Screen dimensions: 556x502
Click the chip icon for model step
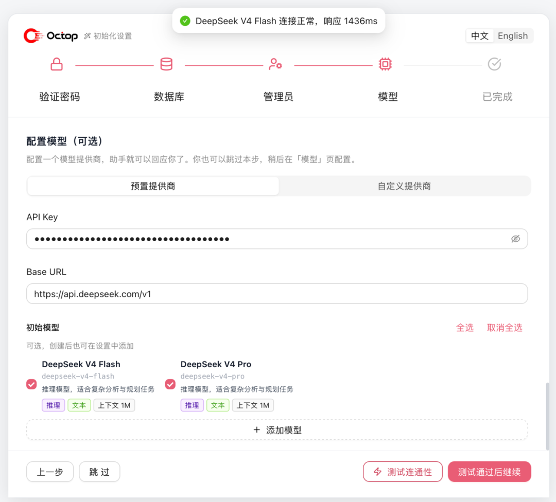point(385,64)
